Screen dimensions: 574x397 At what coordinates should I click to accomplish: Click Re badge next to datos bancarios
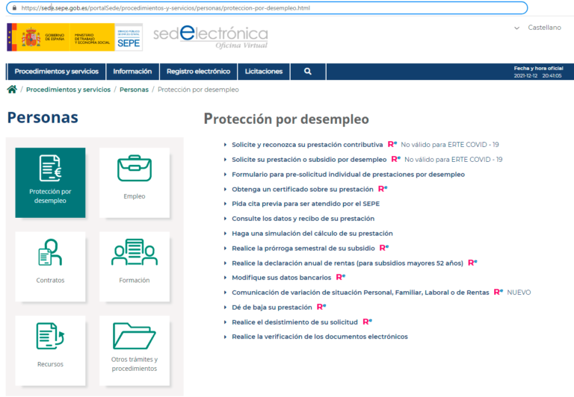click(341, 277)
